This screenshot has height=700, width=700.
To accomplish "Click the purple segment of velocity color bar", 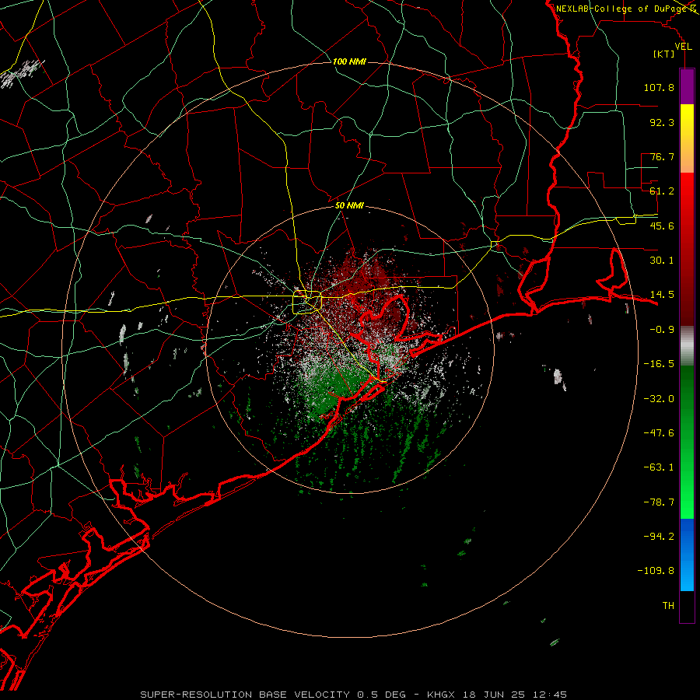I will coord(687,86).
